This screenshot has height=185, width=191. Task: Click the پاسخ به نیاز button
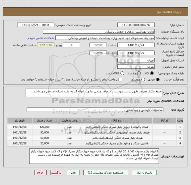tap(144, 173)
